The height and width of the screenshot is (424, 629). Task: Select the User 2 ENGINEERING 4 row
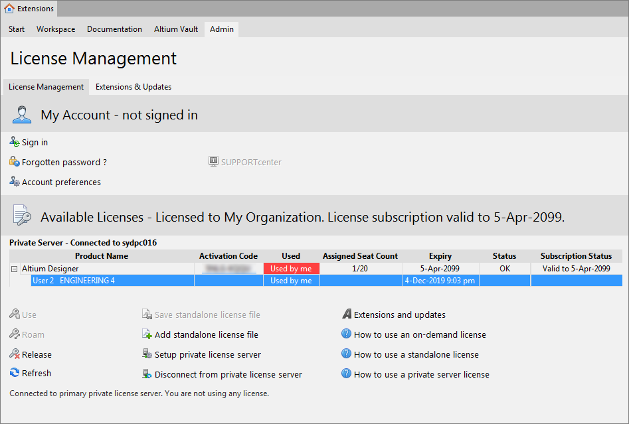(74, 281)
